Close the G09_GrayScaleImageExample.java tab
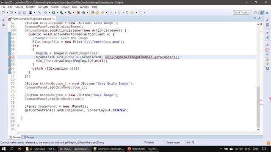Screen dimensions: 271x152 click(54, 19)
